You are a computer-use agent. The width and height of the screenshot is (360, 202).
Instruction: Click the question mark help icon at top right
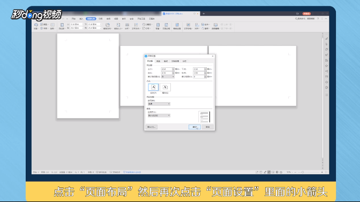coord(318,19)
